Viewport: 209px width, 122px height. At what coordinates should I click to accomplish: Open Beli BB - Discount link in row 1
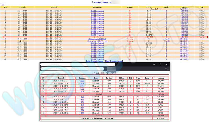[97, 11]
